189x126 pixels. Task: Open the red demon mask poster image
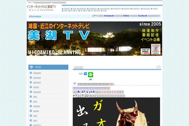[x=116, y=112]
